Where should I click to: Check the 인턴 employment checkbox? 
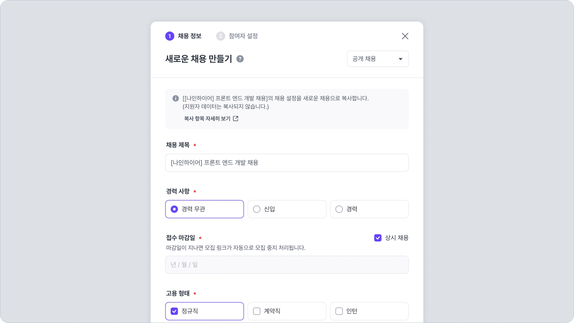coord(369,311)
